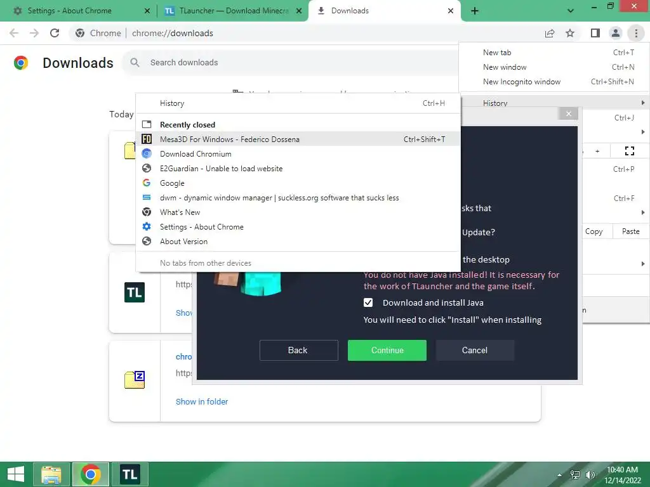Click the fullscreen icon in Chrome menu

[x=630, y=151]
